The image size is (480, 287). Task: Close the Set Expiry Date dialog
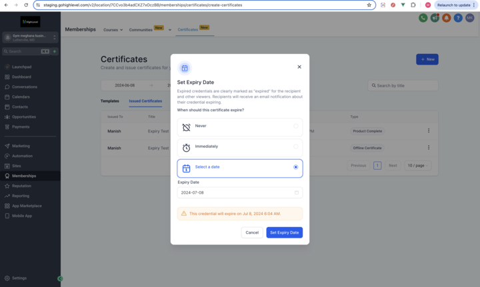coord(299,67)
